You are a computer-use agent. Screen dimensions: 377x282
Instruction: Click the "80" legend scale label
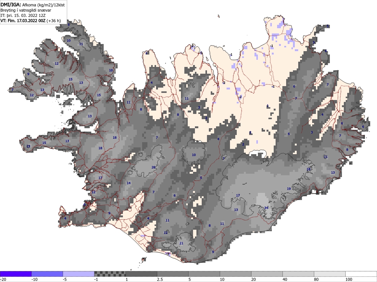point(316,279)
